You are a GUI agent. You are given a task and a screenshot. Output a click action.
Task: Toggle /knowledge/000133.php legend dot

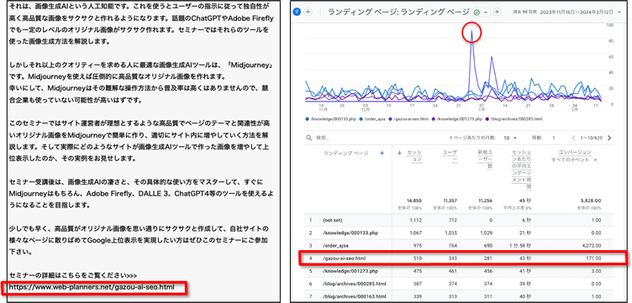(307, 119)
